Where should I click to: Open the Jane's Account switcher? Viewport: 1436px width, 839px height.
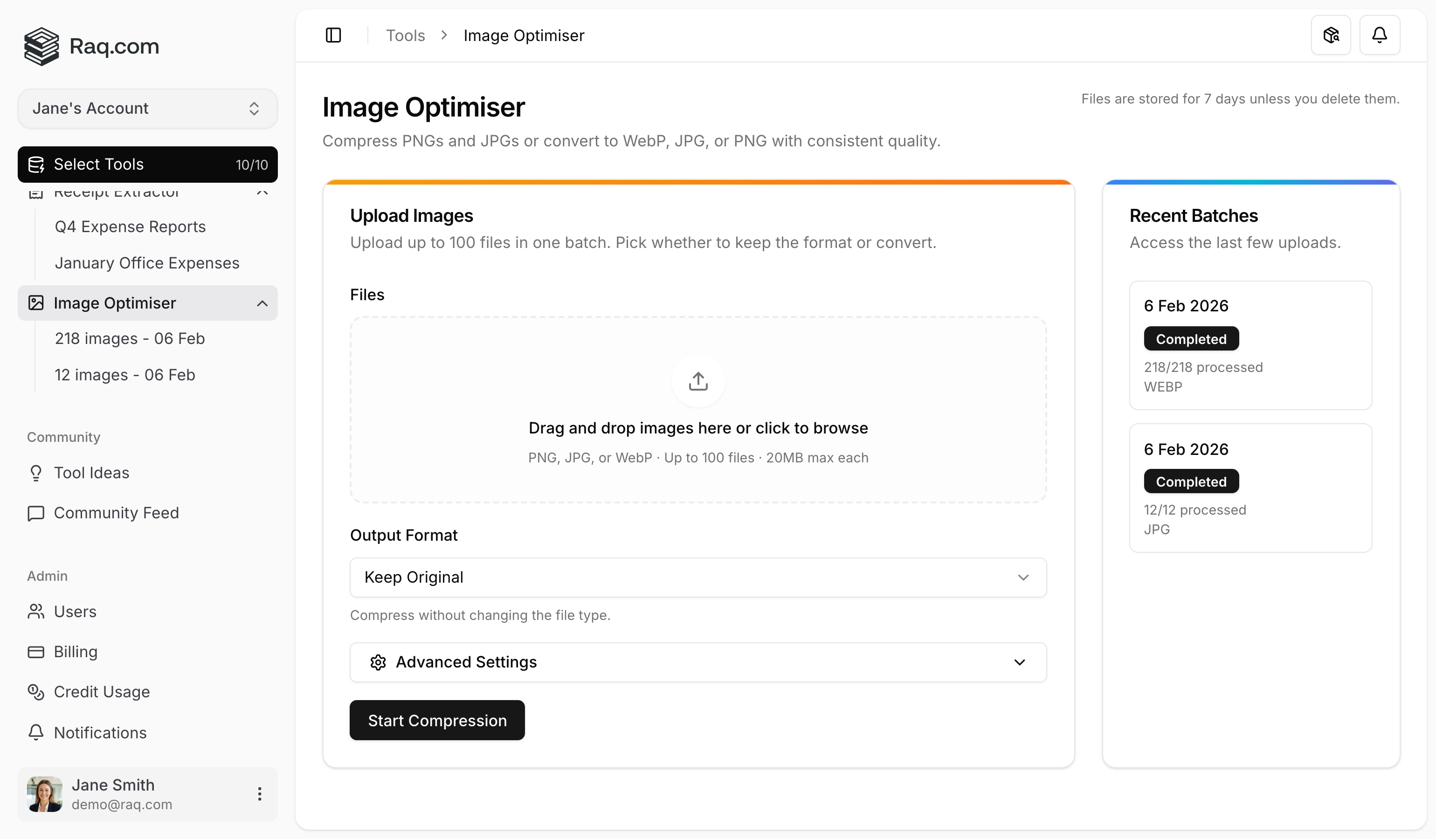147,108
